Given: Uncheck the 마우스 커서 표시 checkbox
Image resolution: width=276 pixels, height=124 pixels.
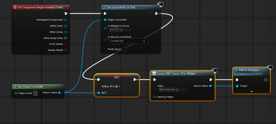Looking at the screenshot, I should tap(123, 86).
